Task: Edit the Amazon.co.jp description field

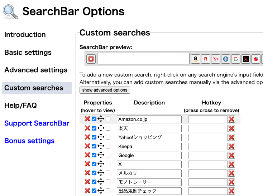Action: coord(149,119)
